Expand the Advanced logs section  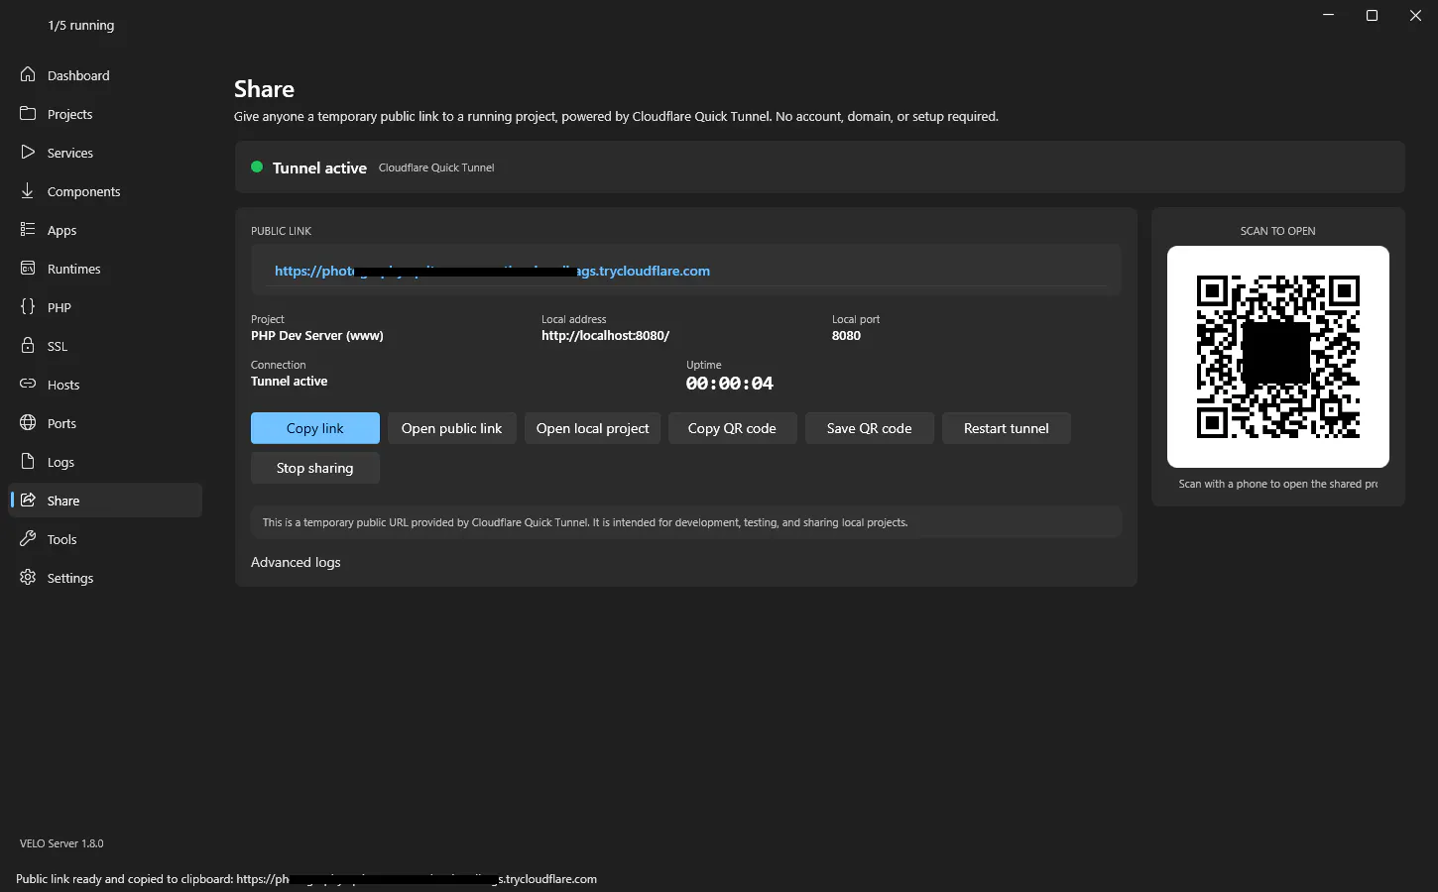[296, 562]
